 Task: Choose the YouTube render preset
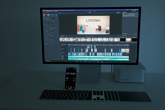[48, 15]
